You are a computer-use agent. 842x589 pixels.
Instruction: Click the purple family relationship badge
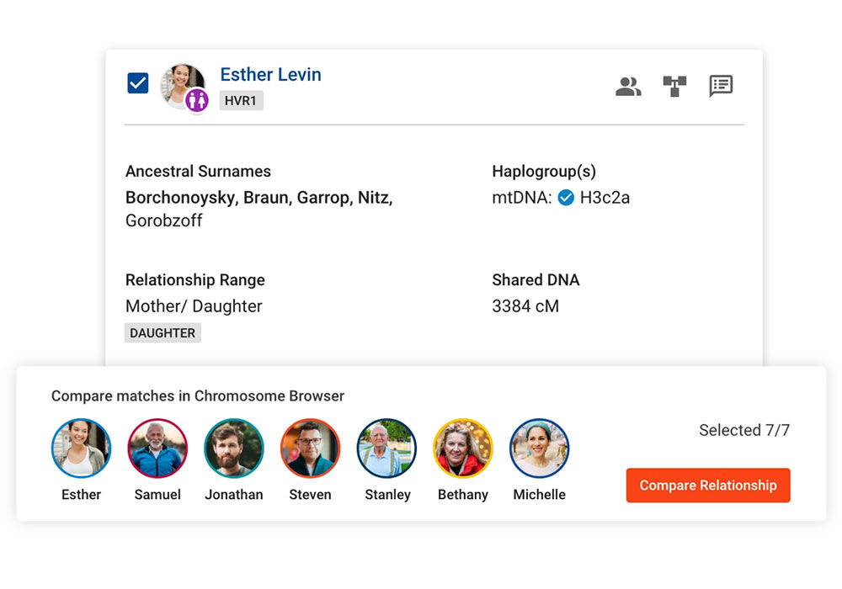coord(197,100)
